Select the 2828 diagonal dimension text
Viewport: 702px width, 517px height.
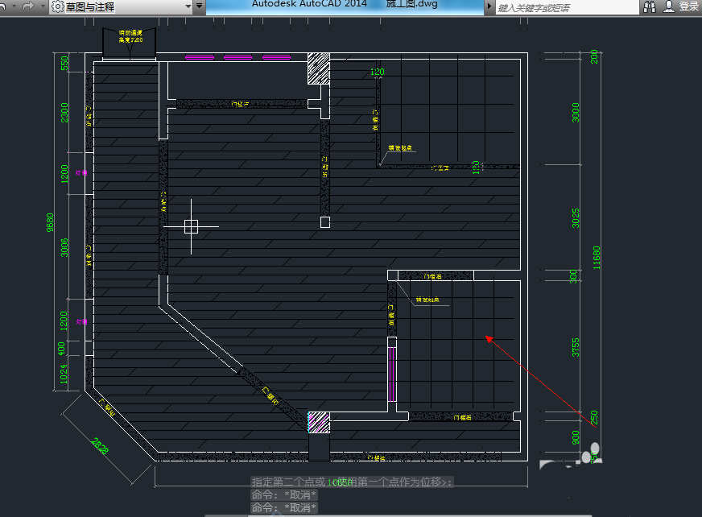(100, 445)
